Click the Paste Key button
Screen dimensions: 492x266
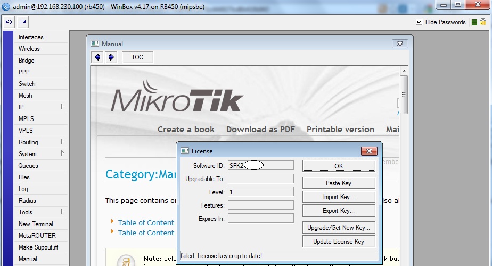339,183
